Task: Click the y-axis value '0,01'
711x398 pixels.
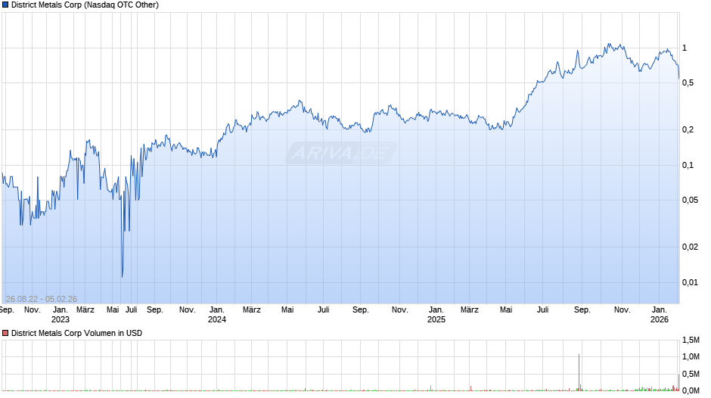Action: point(690,282)
